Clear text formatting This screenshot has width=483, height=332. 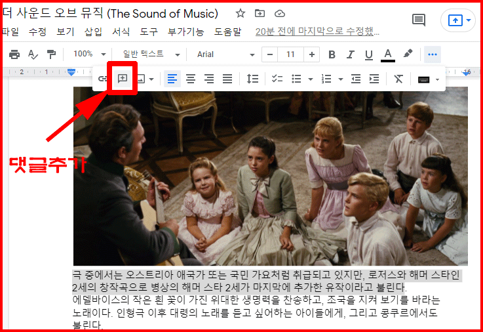coord(398,79)
